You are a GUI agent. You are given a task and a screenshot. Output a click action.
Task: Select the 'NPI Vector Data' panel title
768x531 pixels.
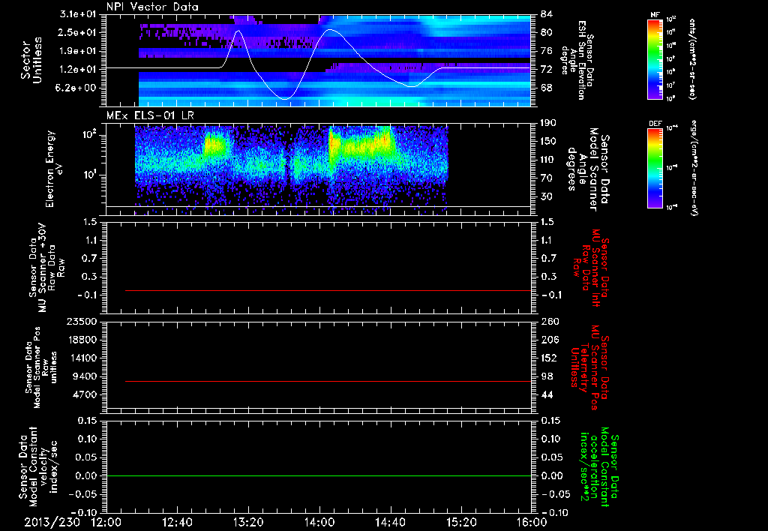pos(152,7)
